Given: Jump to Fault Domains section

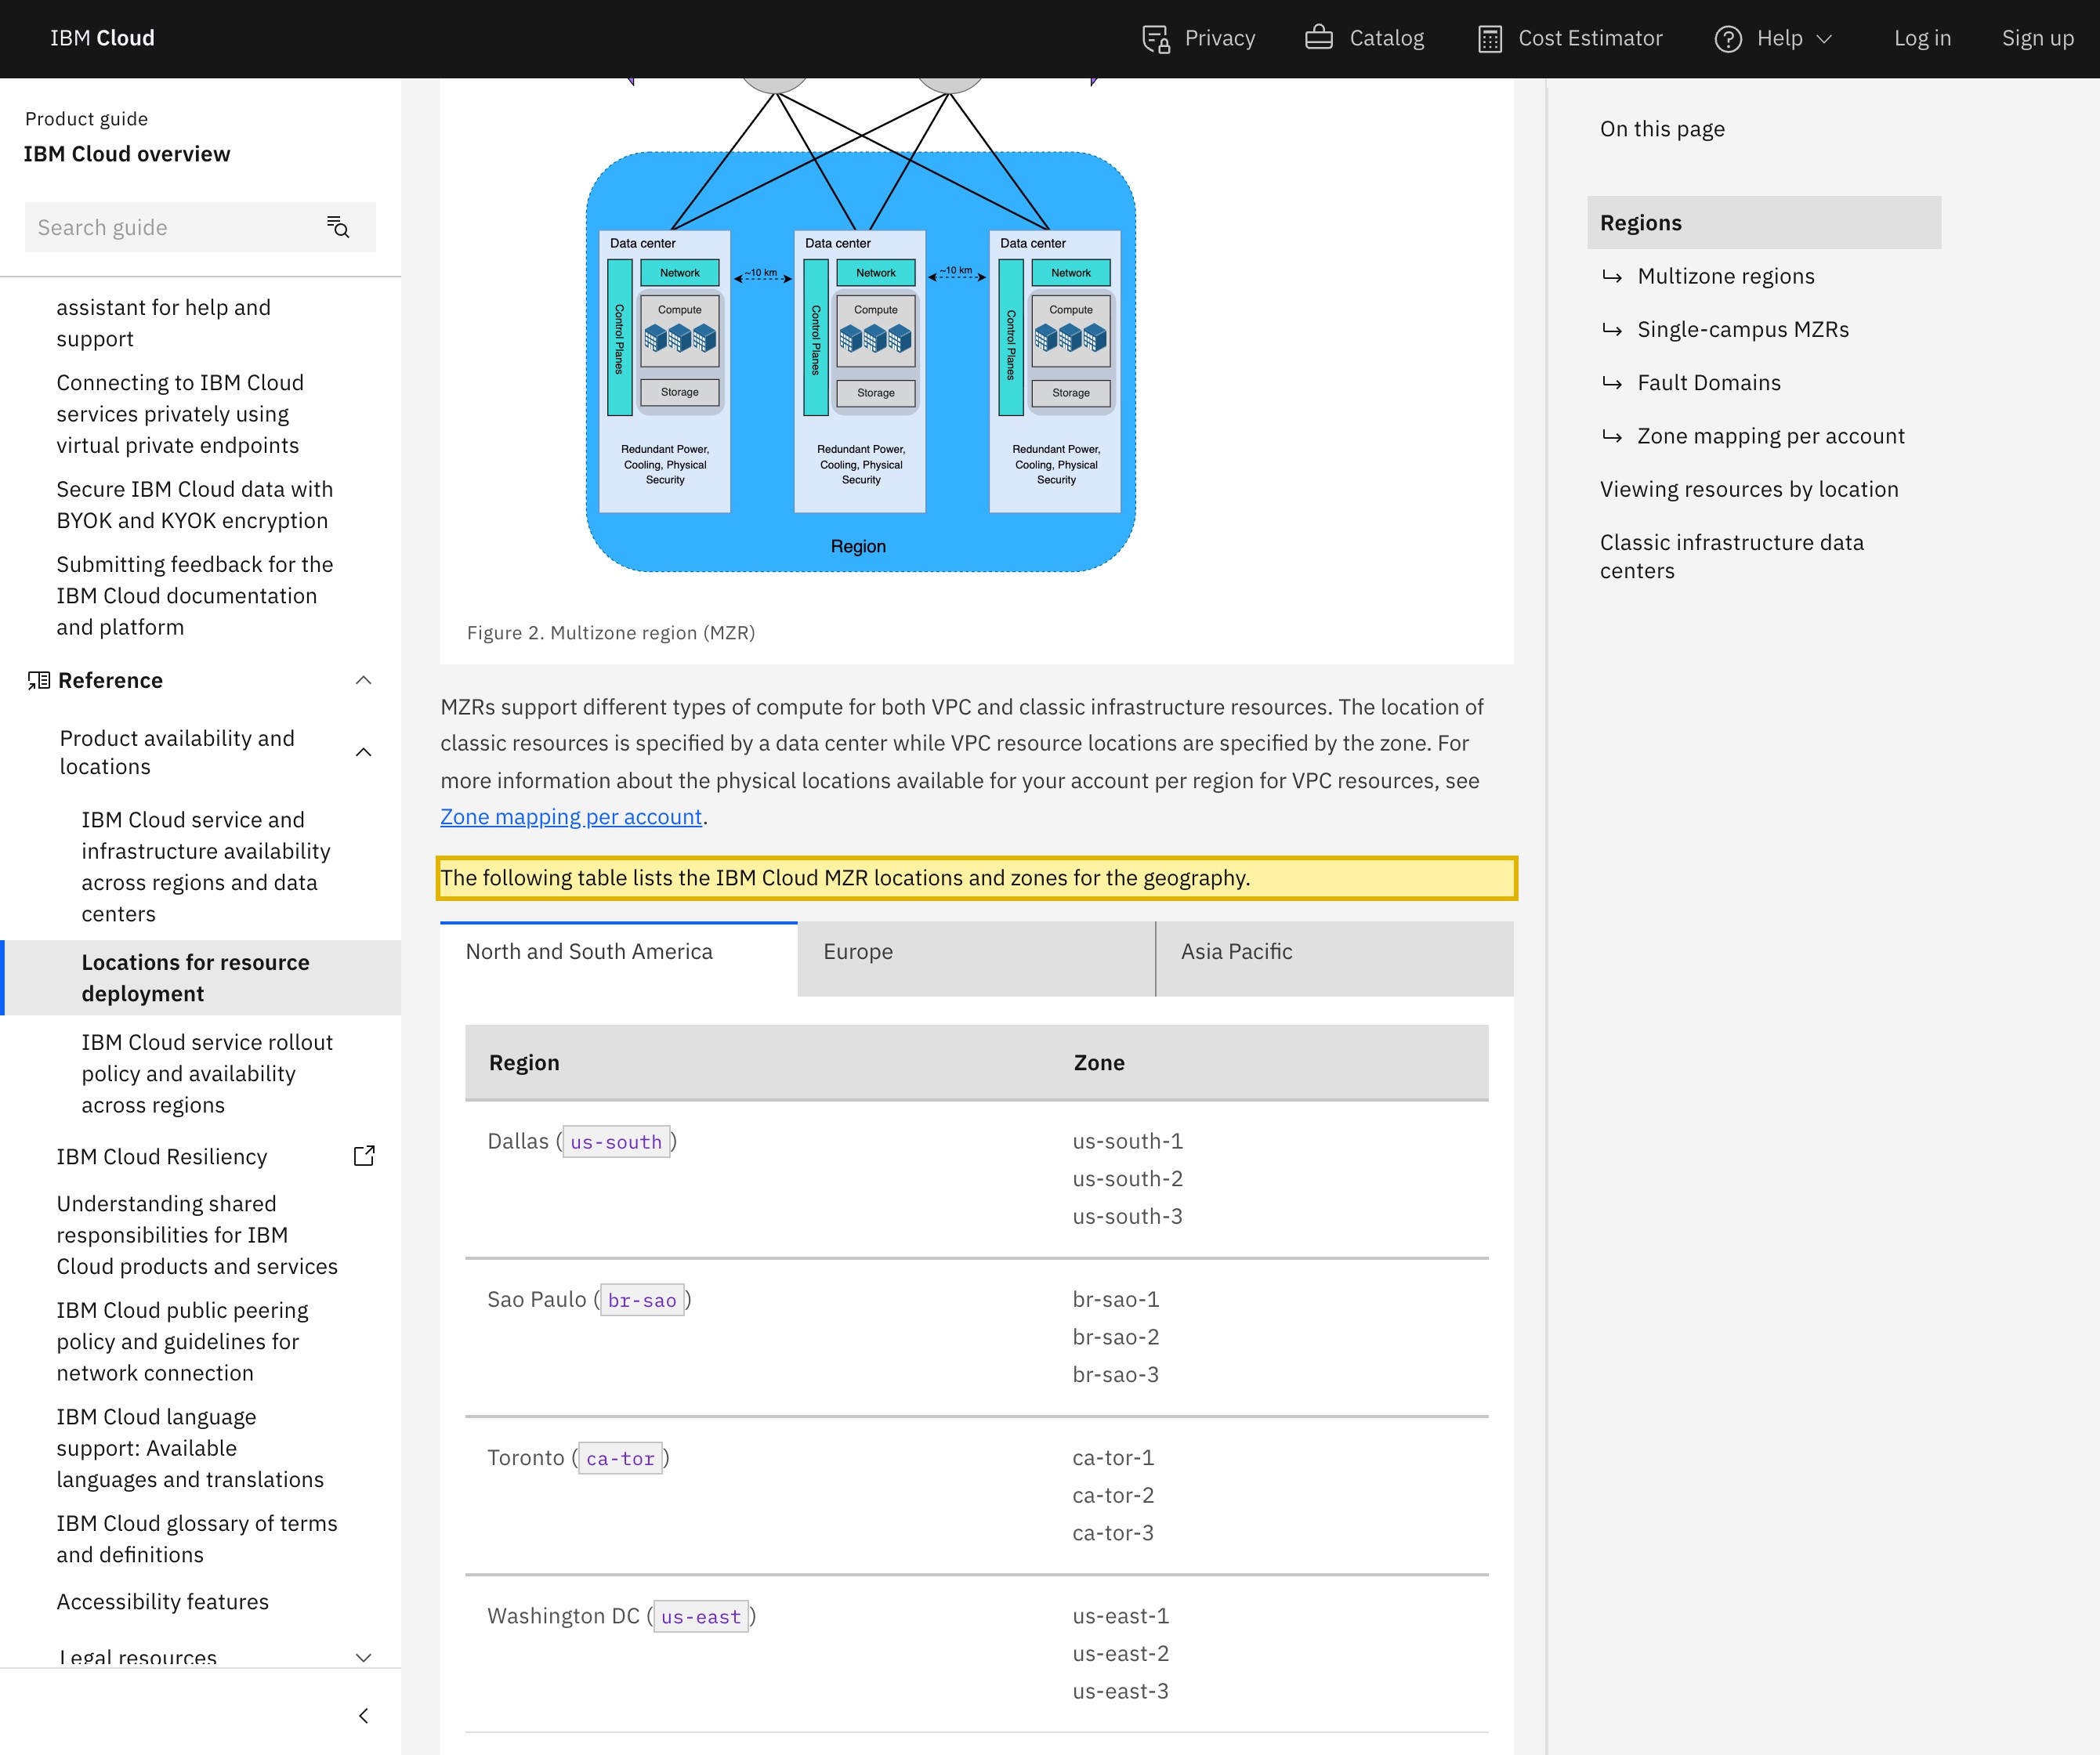Looking at the screenshot, I should 1709,383.
